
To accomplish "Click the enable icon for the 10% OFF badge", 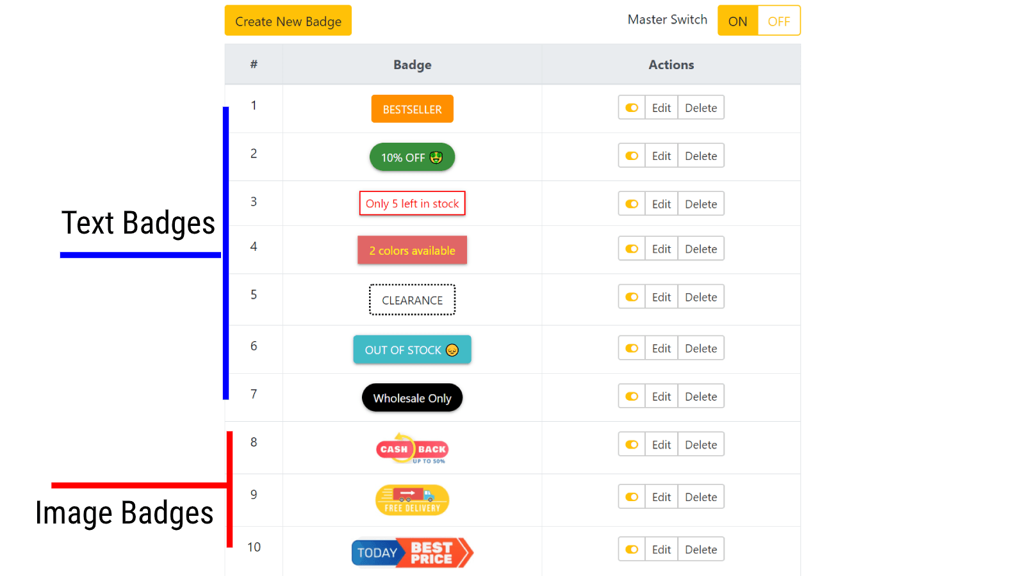I will tap(631, 156).
